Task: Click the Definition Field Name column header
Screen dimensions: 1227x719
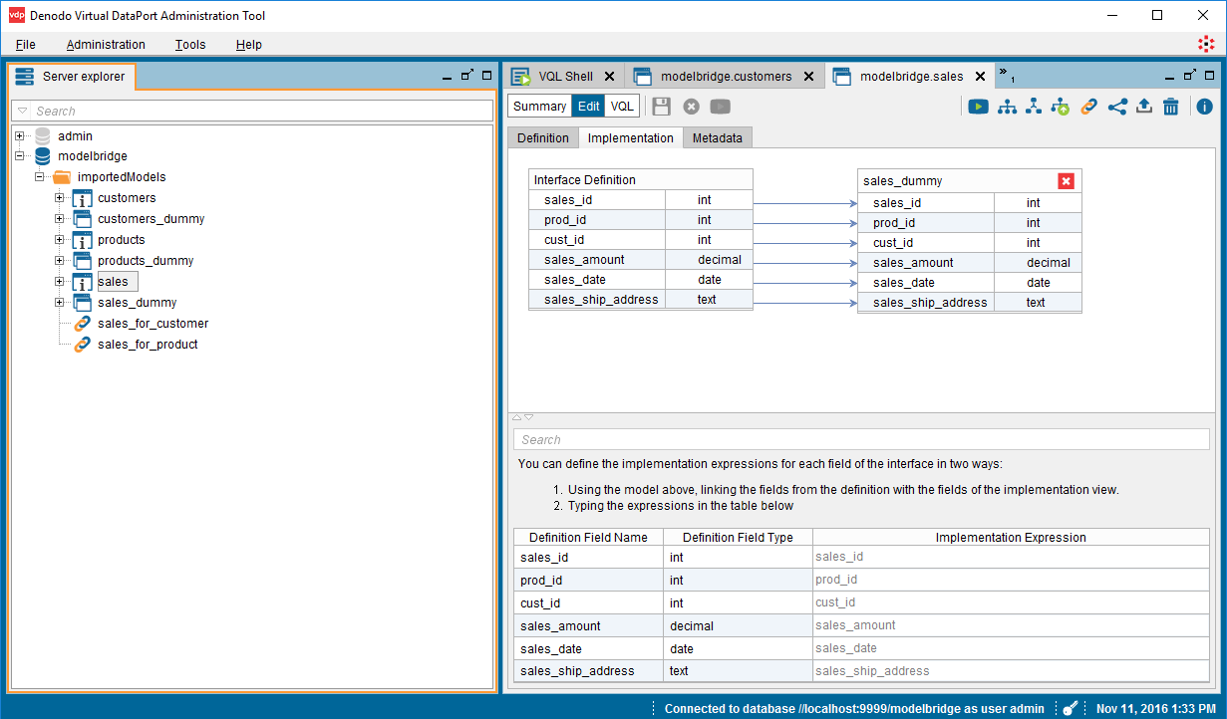Action: pyautogui.click(x=588, y=538)
